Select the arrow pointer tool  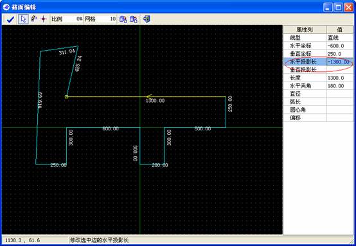coord(23,19)
